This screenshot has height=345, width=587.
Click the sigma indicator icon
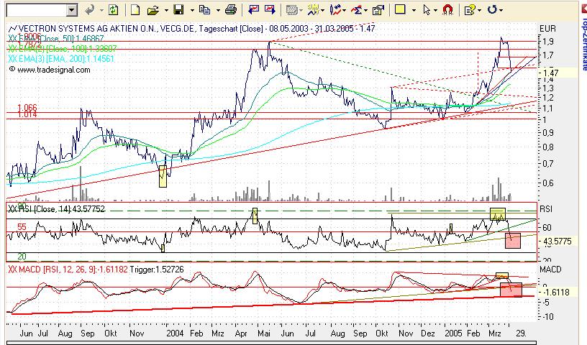357,10
